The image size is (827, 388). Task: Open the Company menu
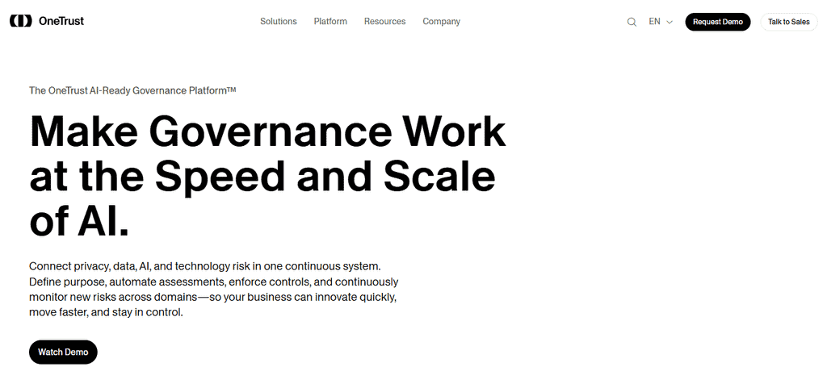pos(442,22)
